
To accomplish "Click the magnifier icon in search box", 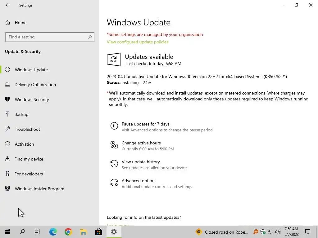I will tap(90, 37).
